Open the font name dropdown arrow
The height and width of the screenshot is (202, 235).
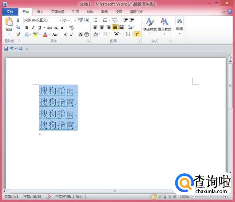(60, 20)
